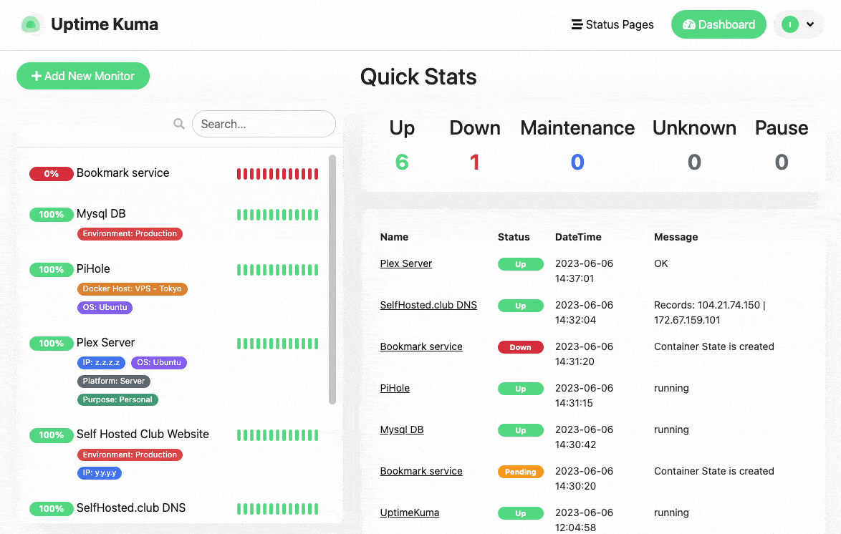841x534 pixels.
Task: Select Bookmark service in monitor list
Action: tap(122, 173)
